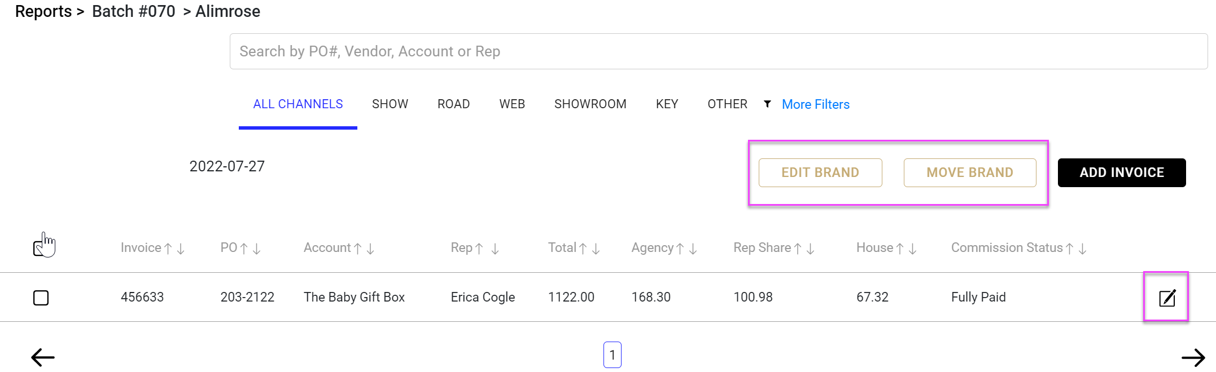This screenshot has width=1216, height=372.
Task: Expand the More Filters options
Action: tap(815, 104)
